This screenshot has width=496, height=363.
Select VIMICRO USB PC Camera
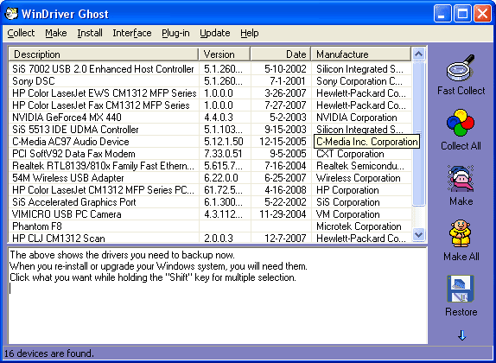(210, 214)
